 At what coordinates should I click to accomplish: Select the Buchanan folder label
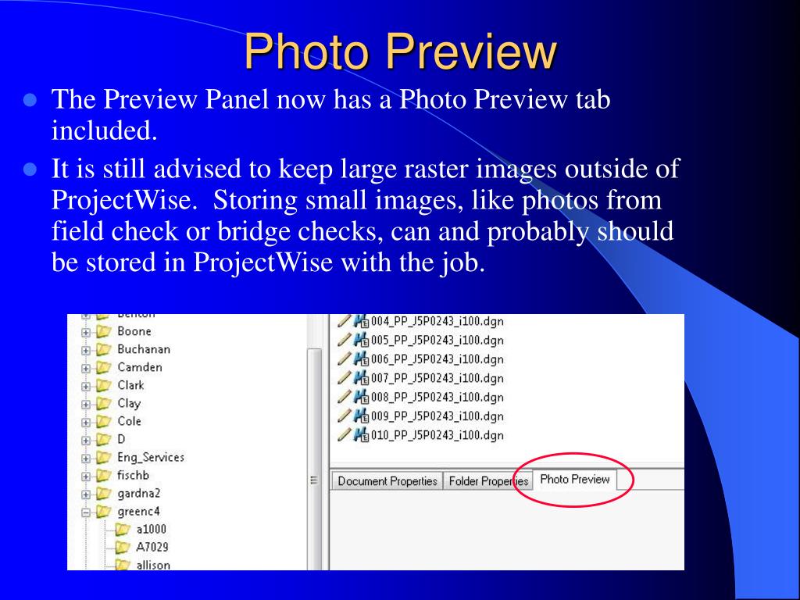coord(144,349)
